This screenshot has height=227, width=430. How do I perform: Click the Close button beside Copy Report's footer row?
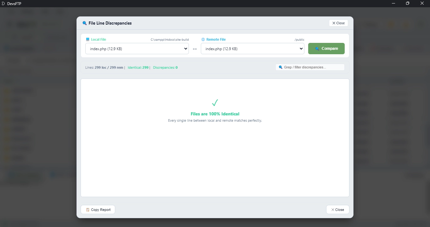(337, 210)
